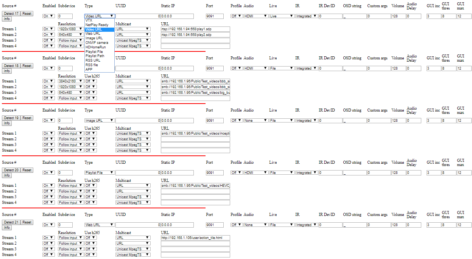The width and height of the screenshot is (472, 259).
Task: Open the 3840x2160 resolution dropdown
Action: point(70,81)
